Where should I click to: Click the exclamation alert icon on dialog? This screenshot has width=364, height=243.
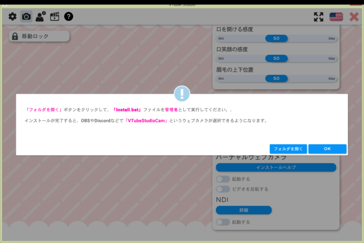click(182, 94)
